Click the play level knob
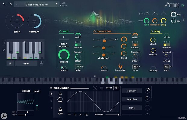This screenshot has width=187, height=120. [x=163, y=21]
